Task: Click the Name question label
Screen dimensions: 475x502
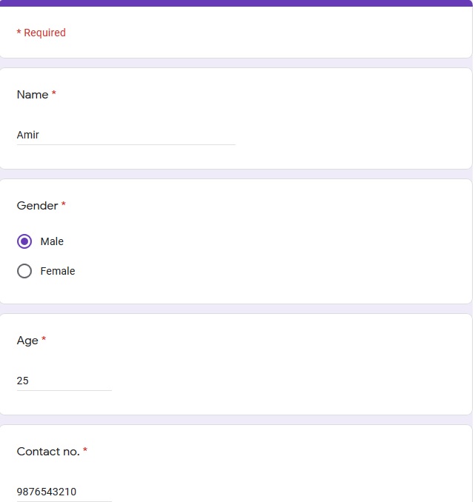Action: pyautogui.click(x=33, y=95)
